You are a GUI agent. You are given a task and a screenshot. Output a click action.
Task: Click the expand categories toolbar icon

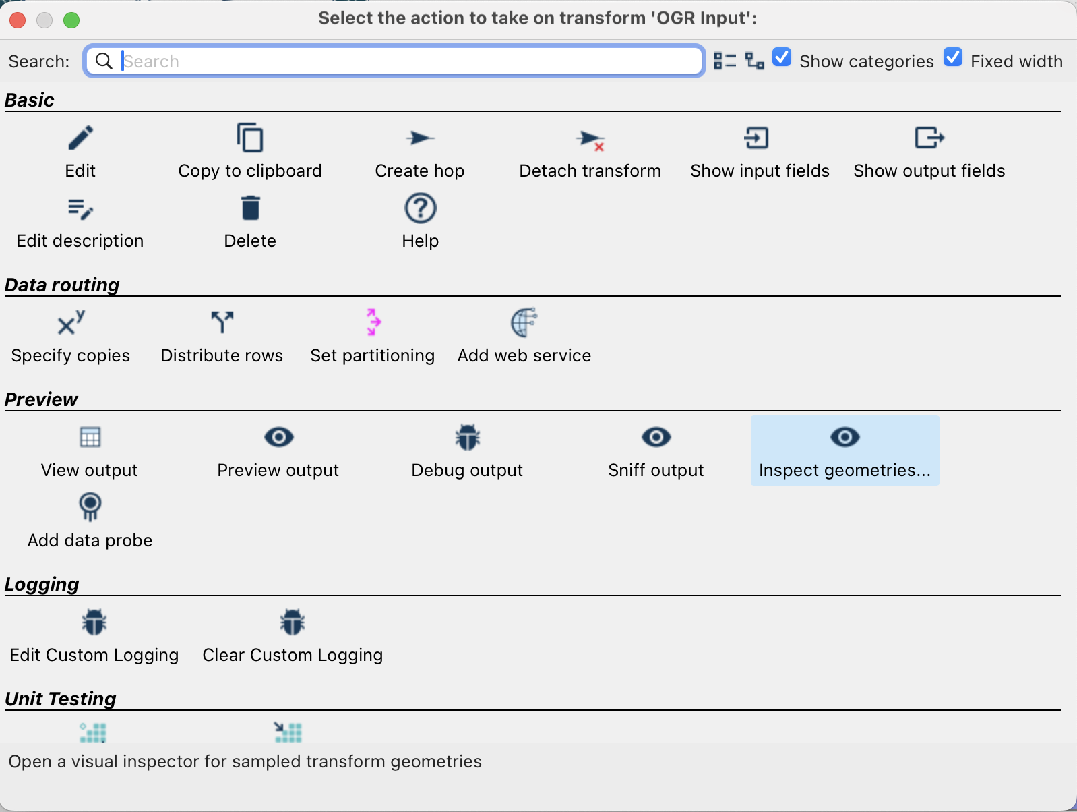point(755,61)
